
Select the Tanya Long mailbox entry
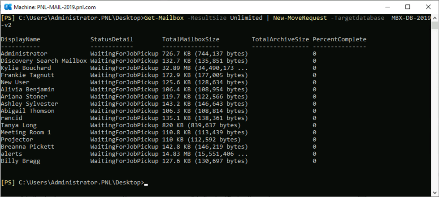[x=18, y=125]
